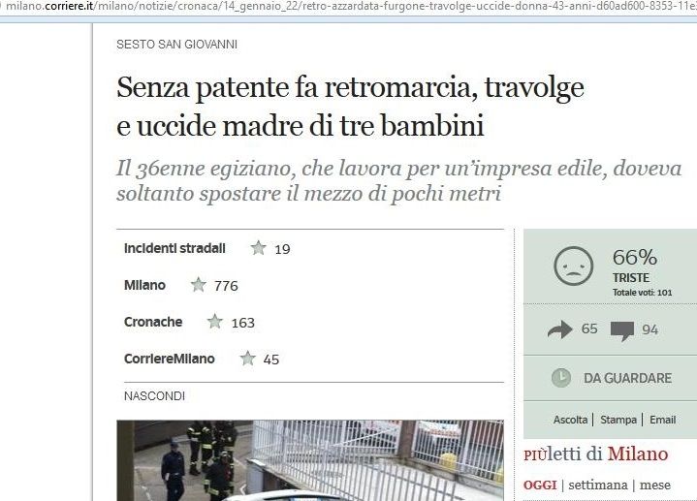Open the article photo of firefighters
Viewport: 697px width, 501px height.
tap(310, 460)
